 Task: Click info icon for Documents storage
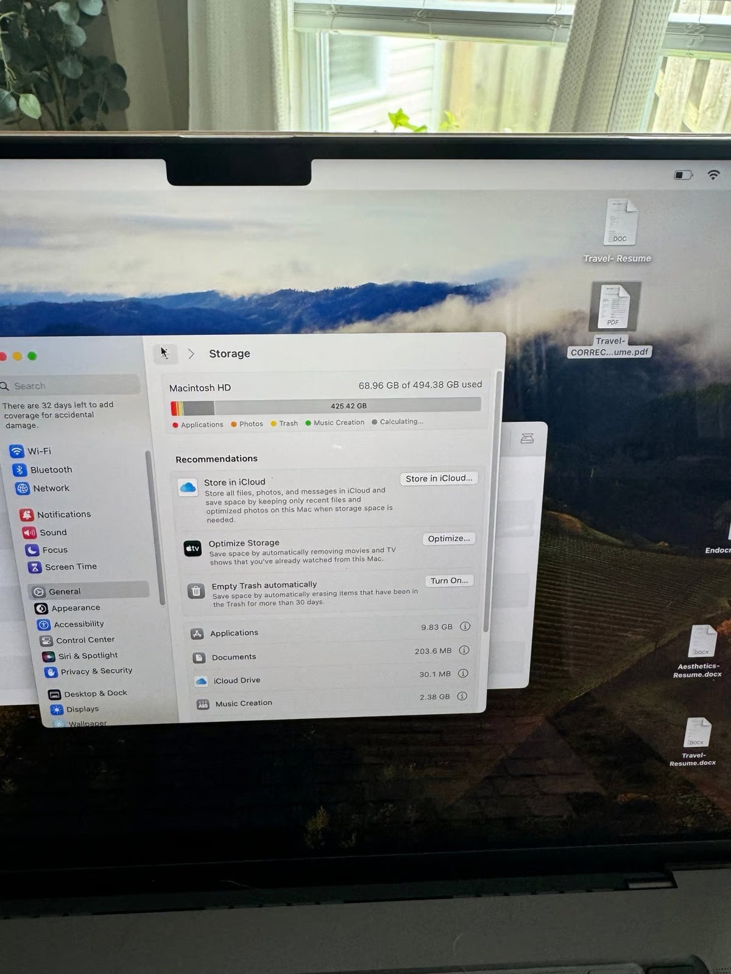(464, 650)
